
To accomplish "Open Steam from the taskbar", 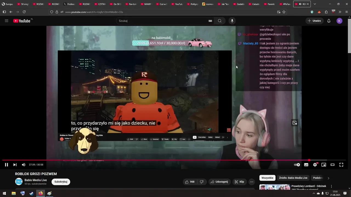I will (x=32, y=193).
